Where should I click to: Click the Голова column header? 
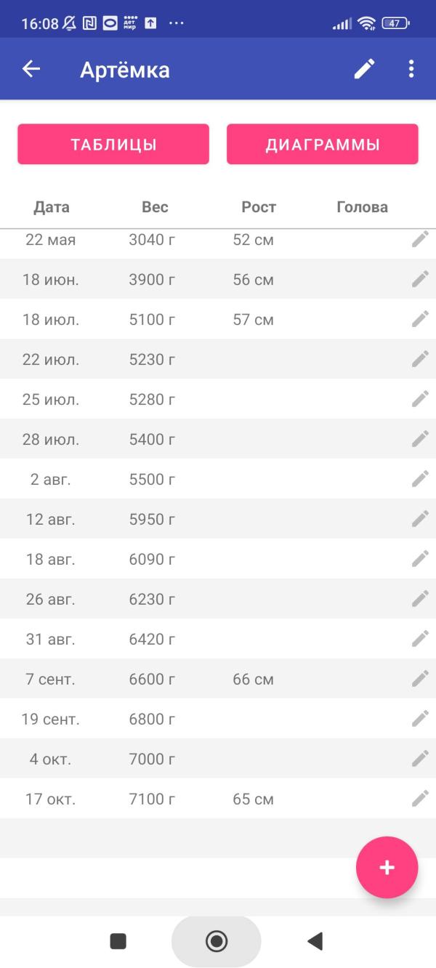tap(362, 207)
